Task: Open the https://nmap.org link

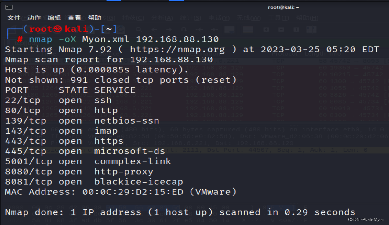Action: 177,50
